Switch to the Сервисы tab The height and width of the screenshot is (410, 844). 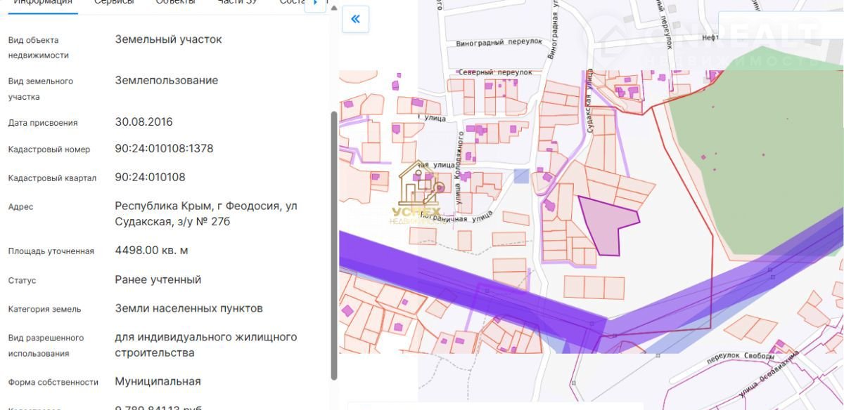tap(114, 2)
